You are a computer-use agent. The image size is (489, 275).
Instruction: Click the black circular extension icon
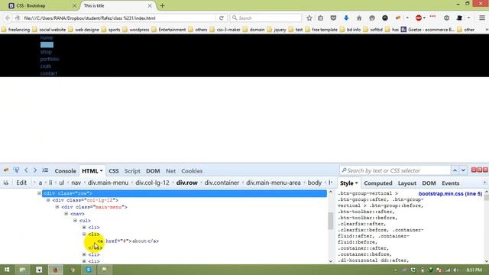(385, 18)
